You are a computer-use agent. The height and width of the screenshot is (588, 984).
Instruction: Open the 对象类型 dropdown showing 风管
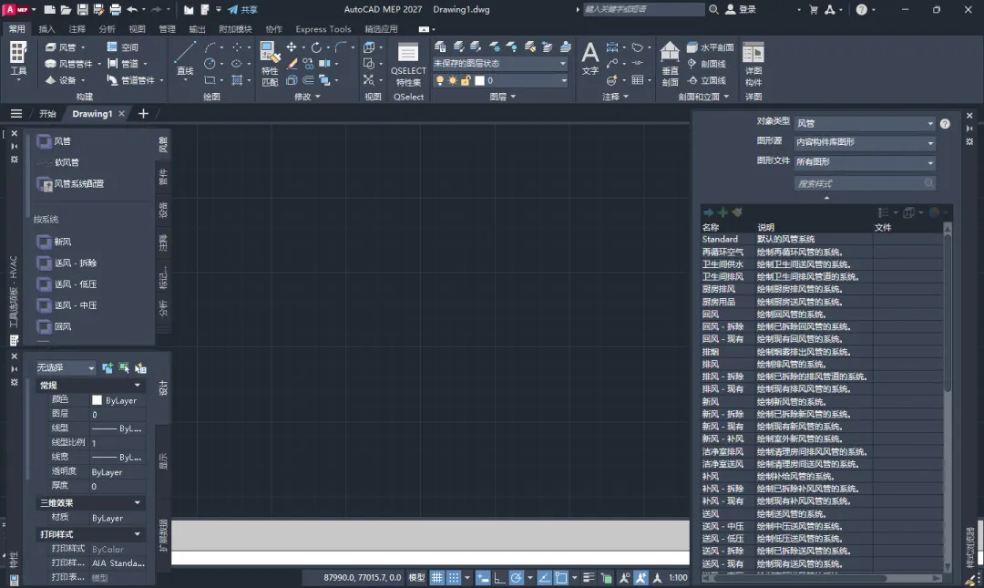tap(866, 124)
